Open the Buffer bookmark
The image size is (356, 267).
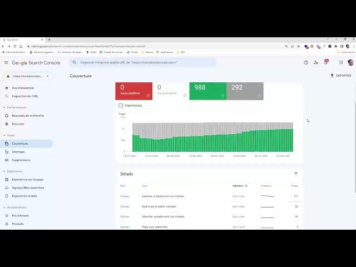pos(91,52)
